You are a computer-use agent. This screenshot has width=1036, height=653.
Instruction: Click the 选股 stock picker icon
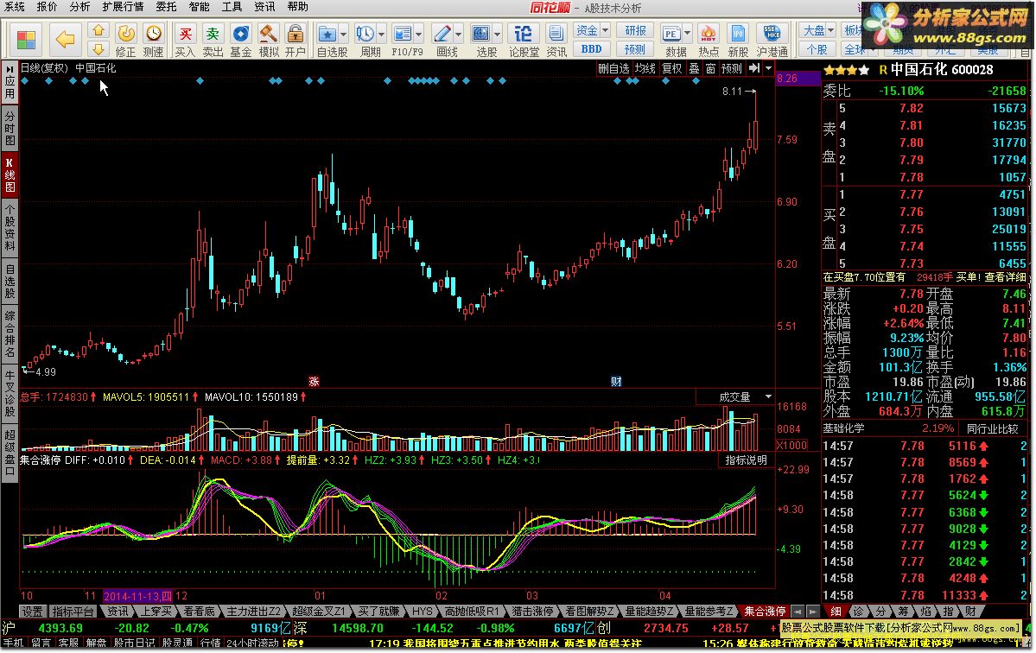tap(481, 33)
